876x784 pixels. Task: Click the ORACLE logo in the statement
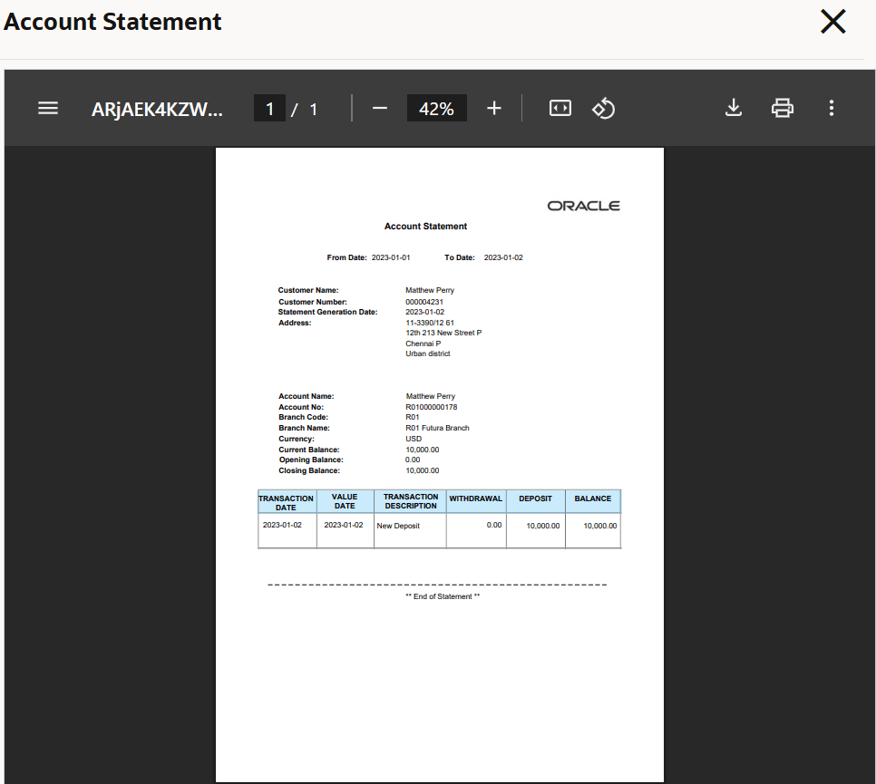click(583, 206)
